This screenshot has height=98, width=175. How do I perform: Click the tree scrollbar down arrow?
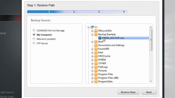tap(151, 81)
